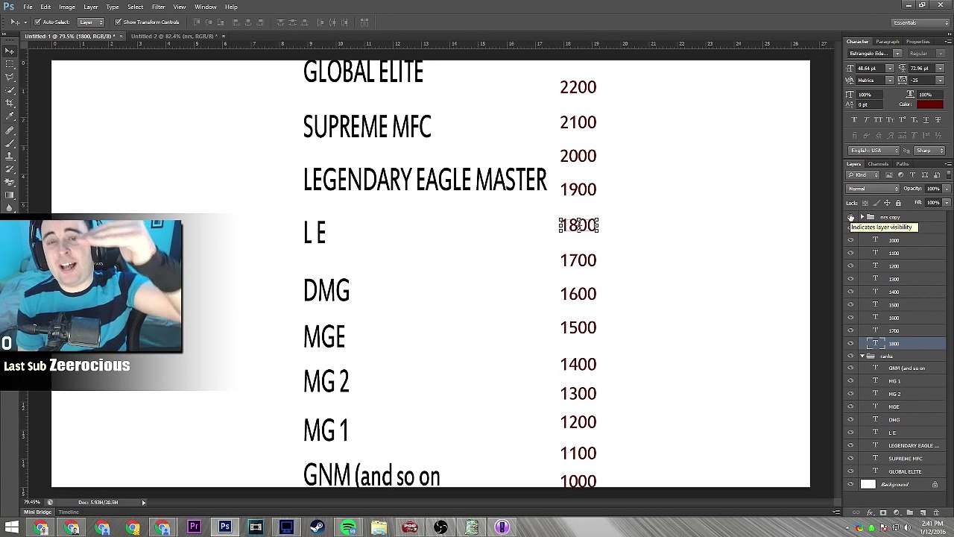The width and height of the screenshot is (954, 537).
Task: Collapse the ranks group
Action: 862,356
